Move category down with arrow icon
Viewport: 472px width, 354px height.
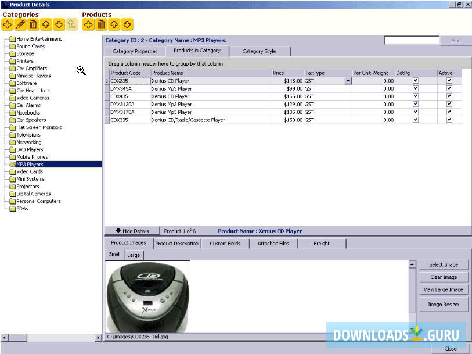(x=59, y=24)
